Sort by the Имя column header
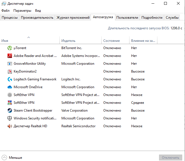This screenshot has width=185, height=161. [x=30, y=40]
